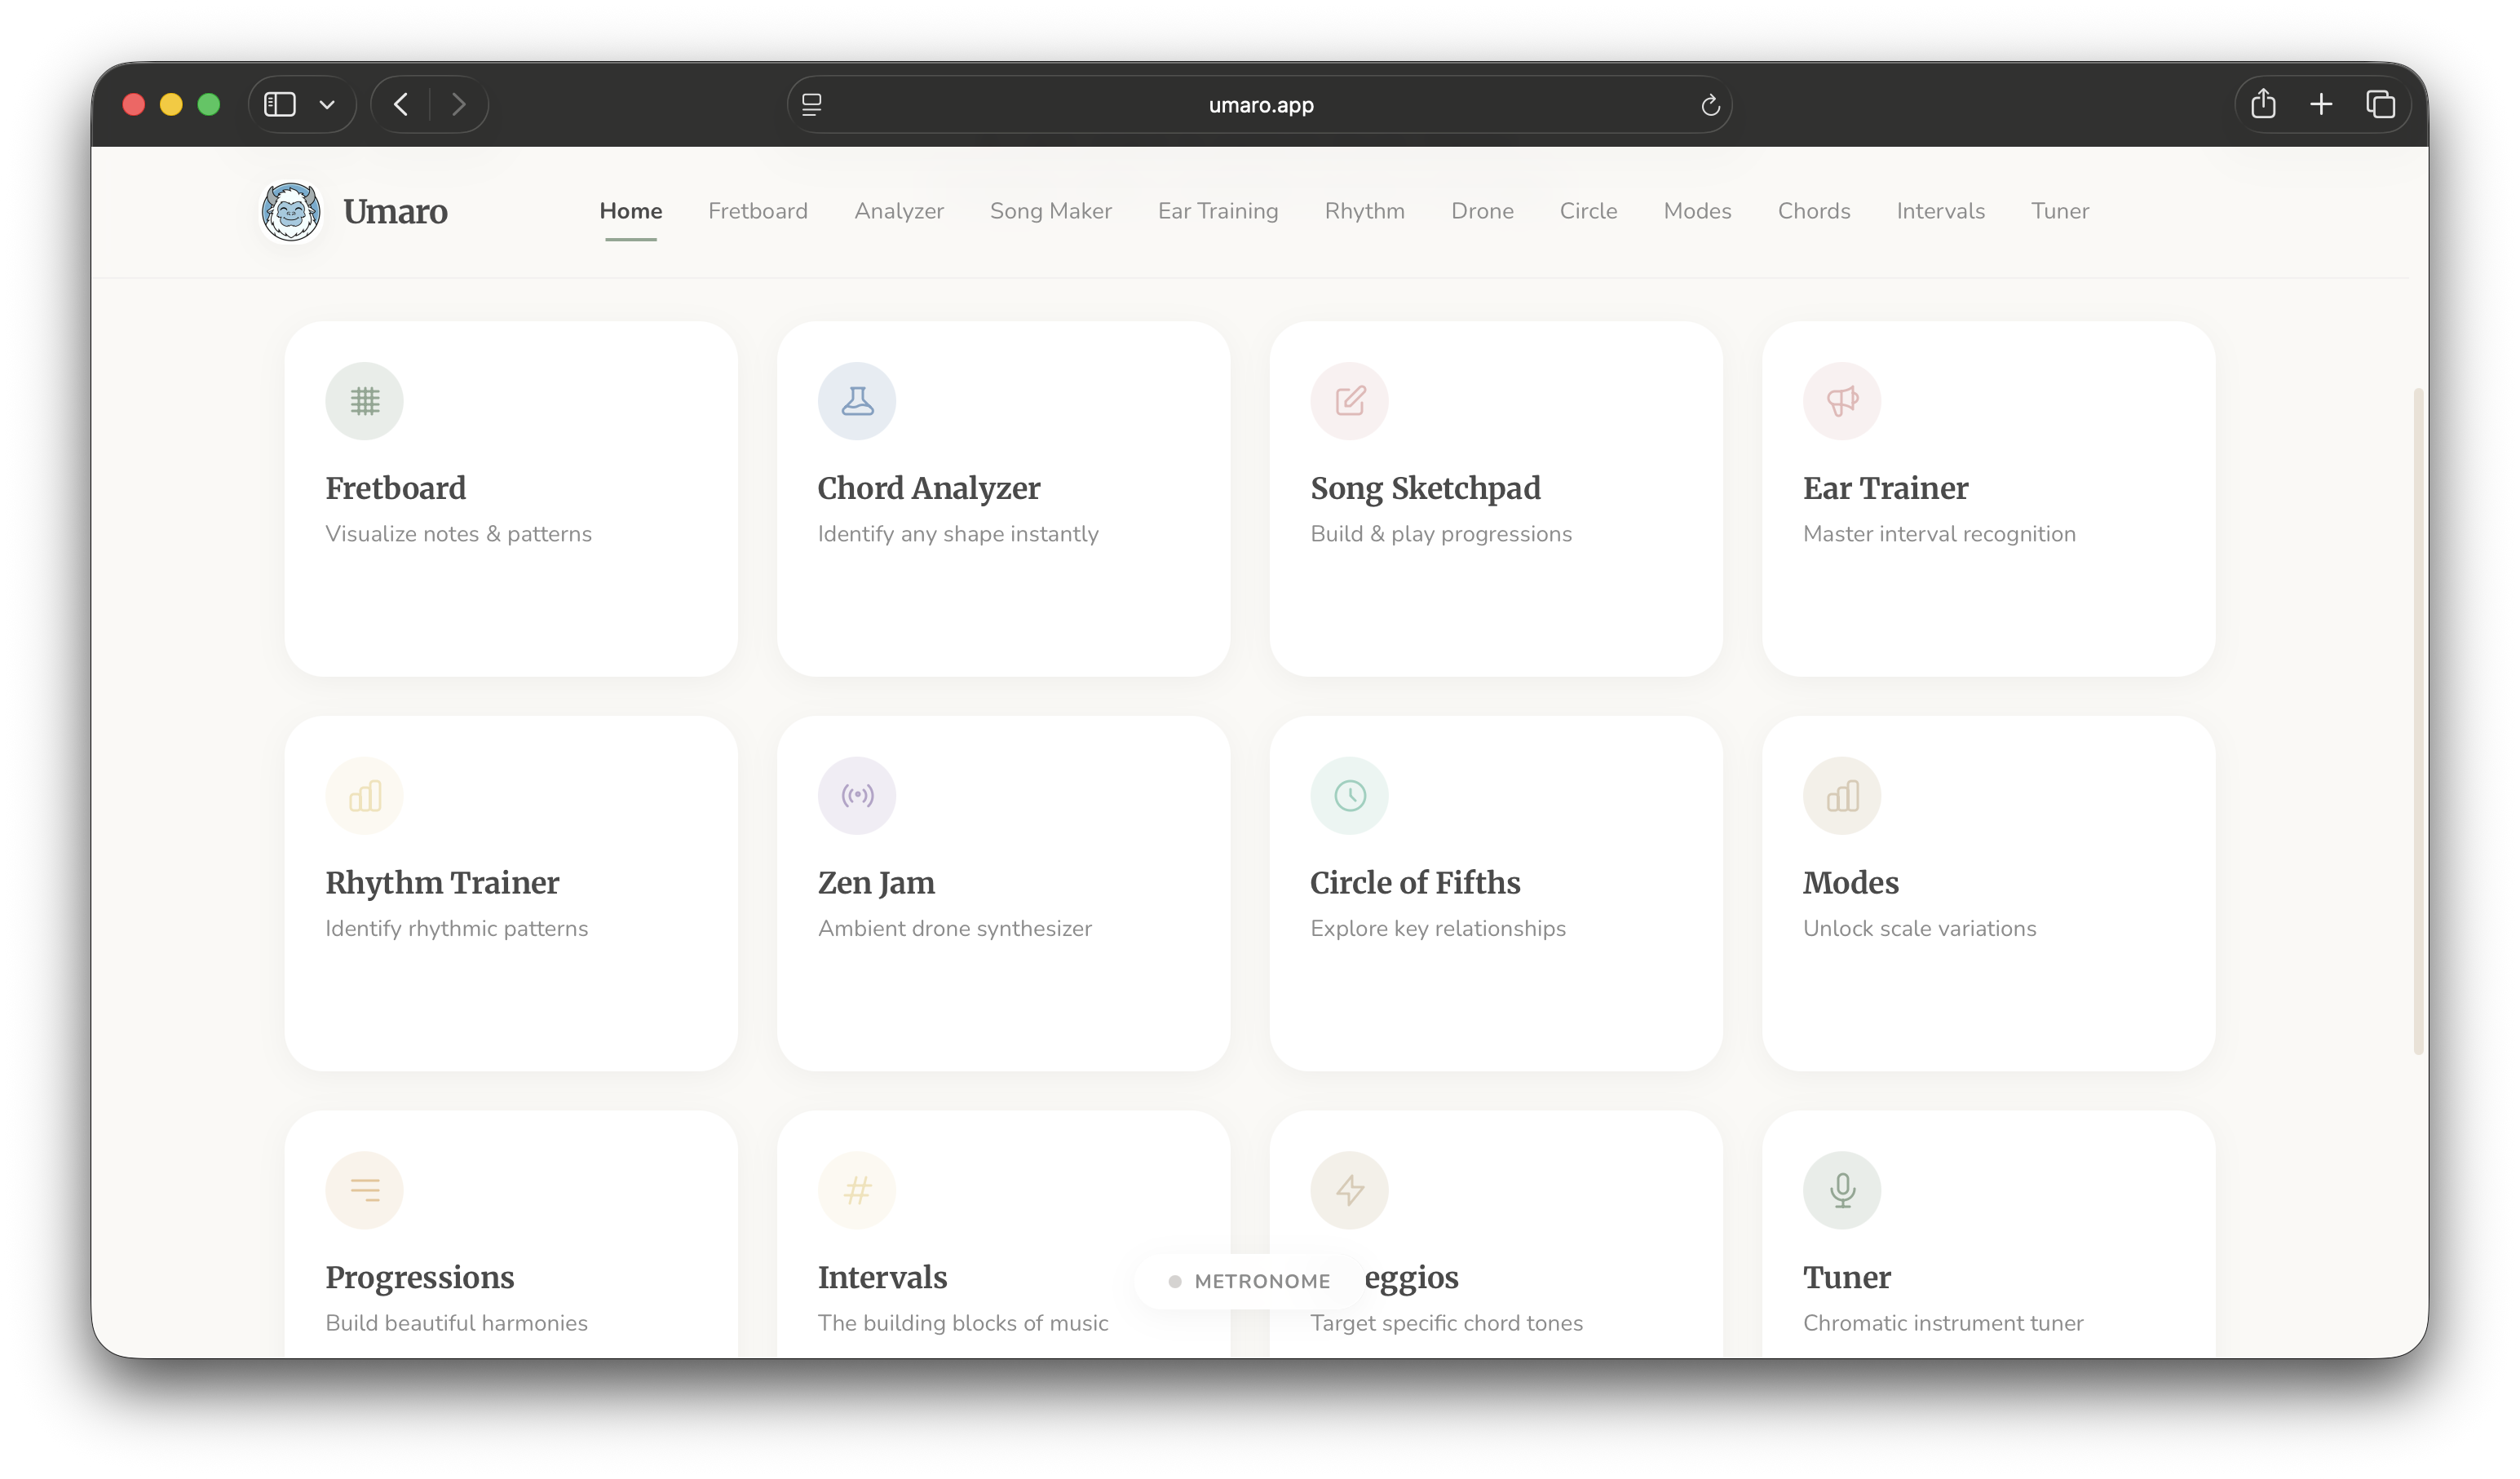Click the Progressions sliders icon

point(364,1190)
